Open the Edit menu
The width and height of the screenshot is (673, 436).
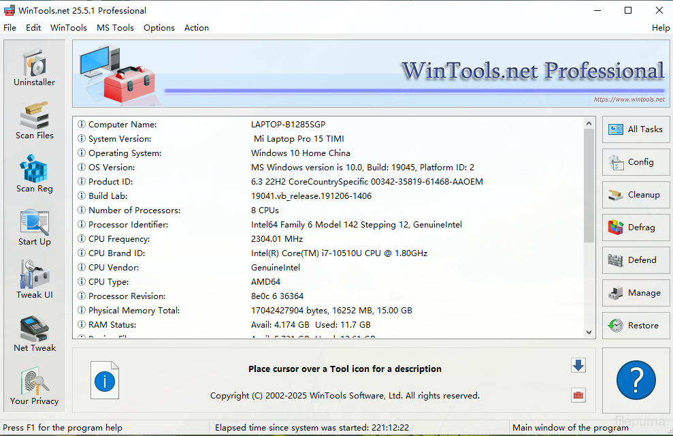[x=33, y=27]
